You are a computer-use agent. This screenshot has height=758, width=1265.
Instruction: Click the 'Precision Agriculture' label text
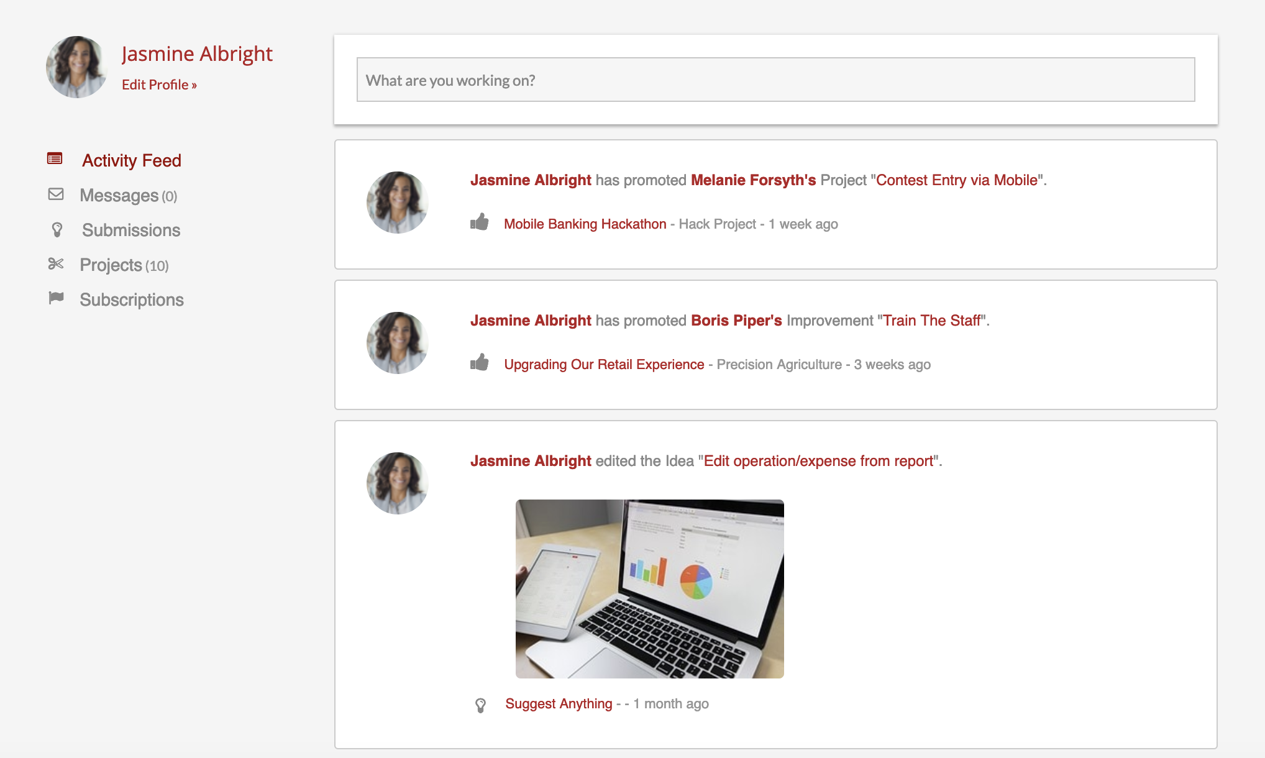tap(779, 365)
